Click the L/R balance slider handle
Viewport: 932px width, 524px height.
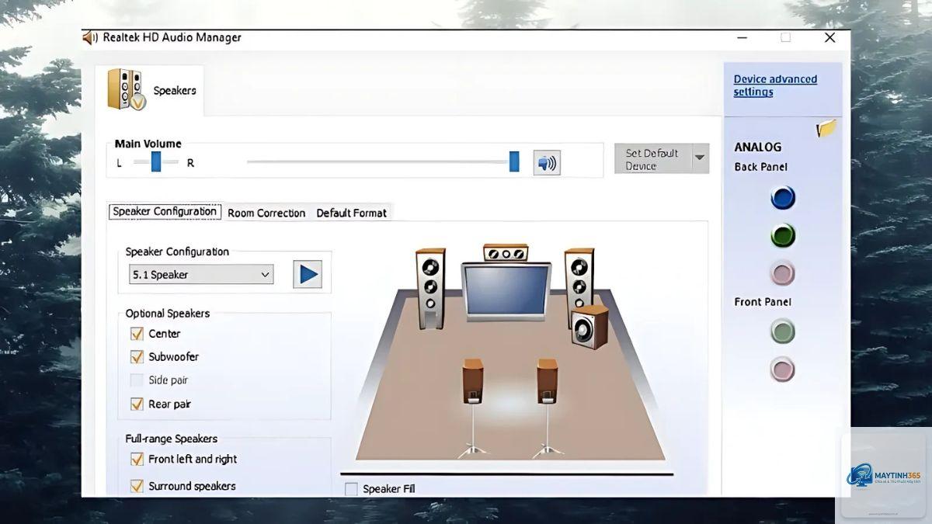click(x=156, y=161)
